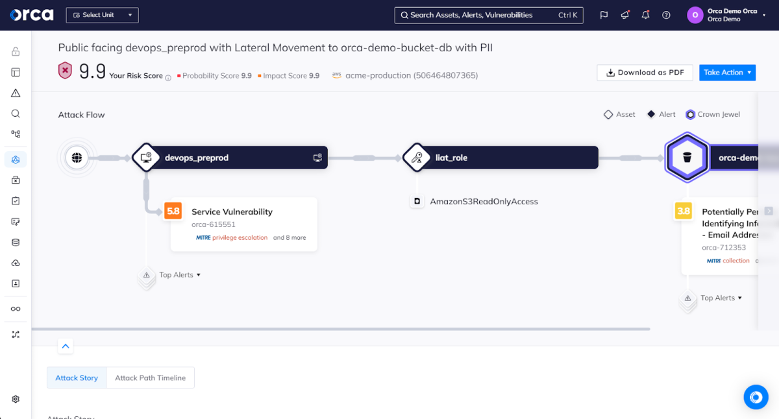Image resolution: width=779 pixels, height=419 pixels.
Task: Open the Select Unit dropdown
Action: point(102,15)
